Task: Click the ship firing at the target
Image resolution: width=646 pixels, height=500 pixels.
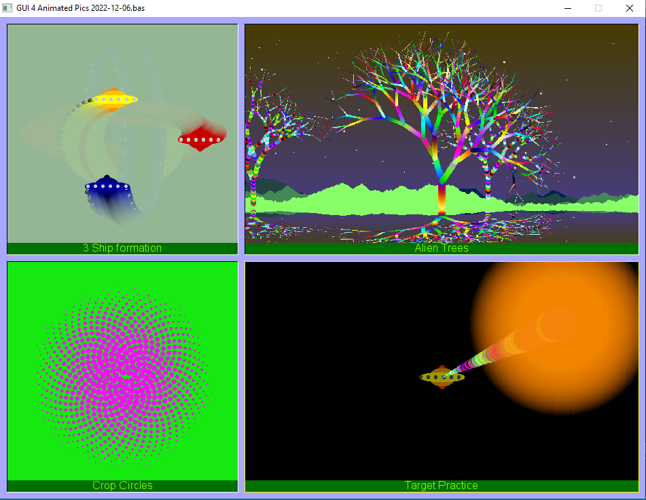Action: tap(442, 377)
